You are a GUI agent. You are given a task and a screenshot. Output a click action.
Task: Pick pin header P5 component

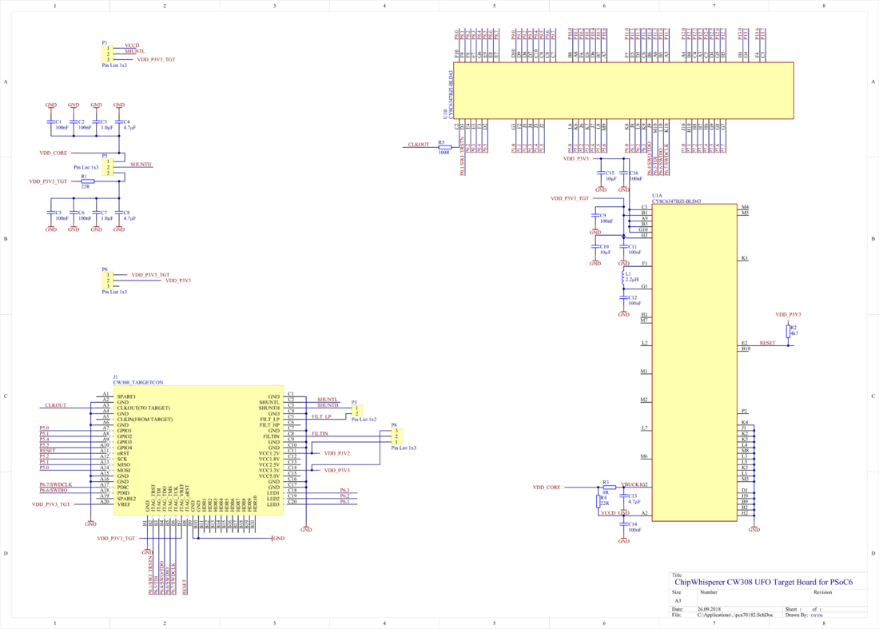coord(107,167)
